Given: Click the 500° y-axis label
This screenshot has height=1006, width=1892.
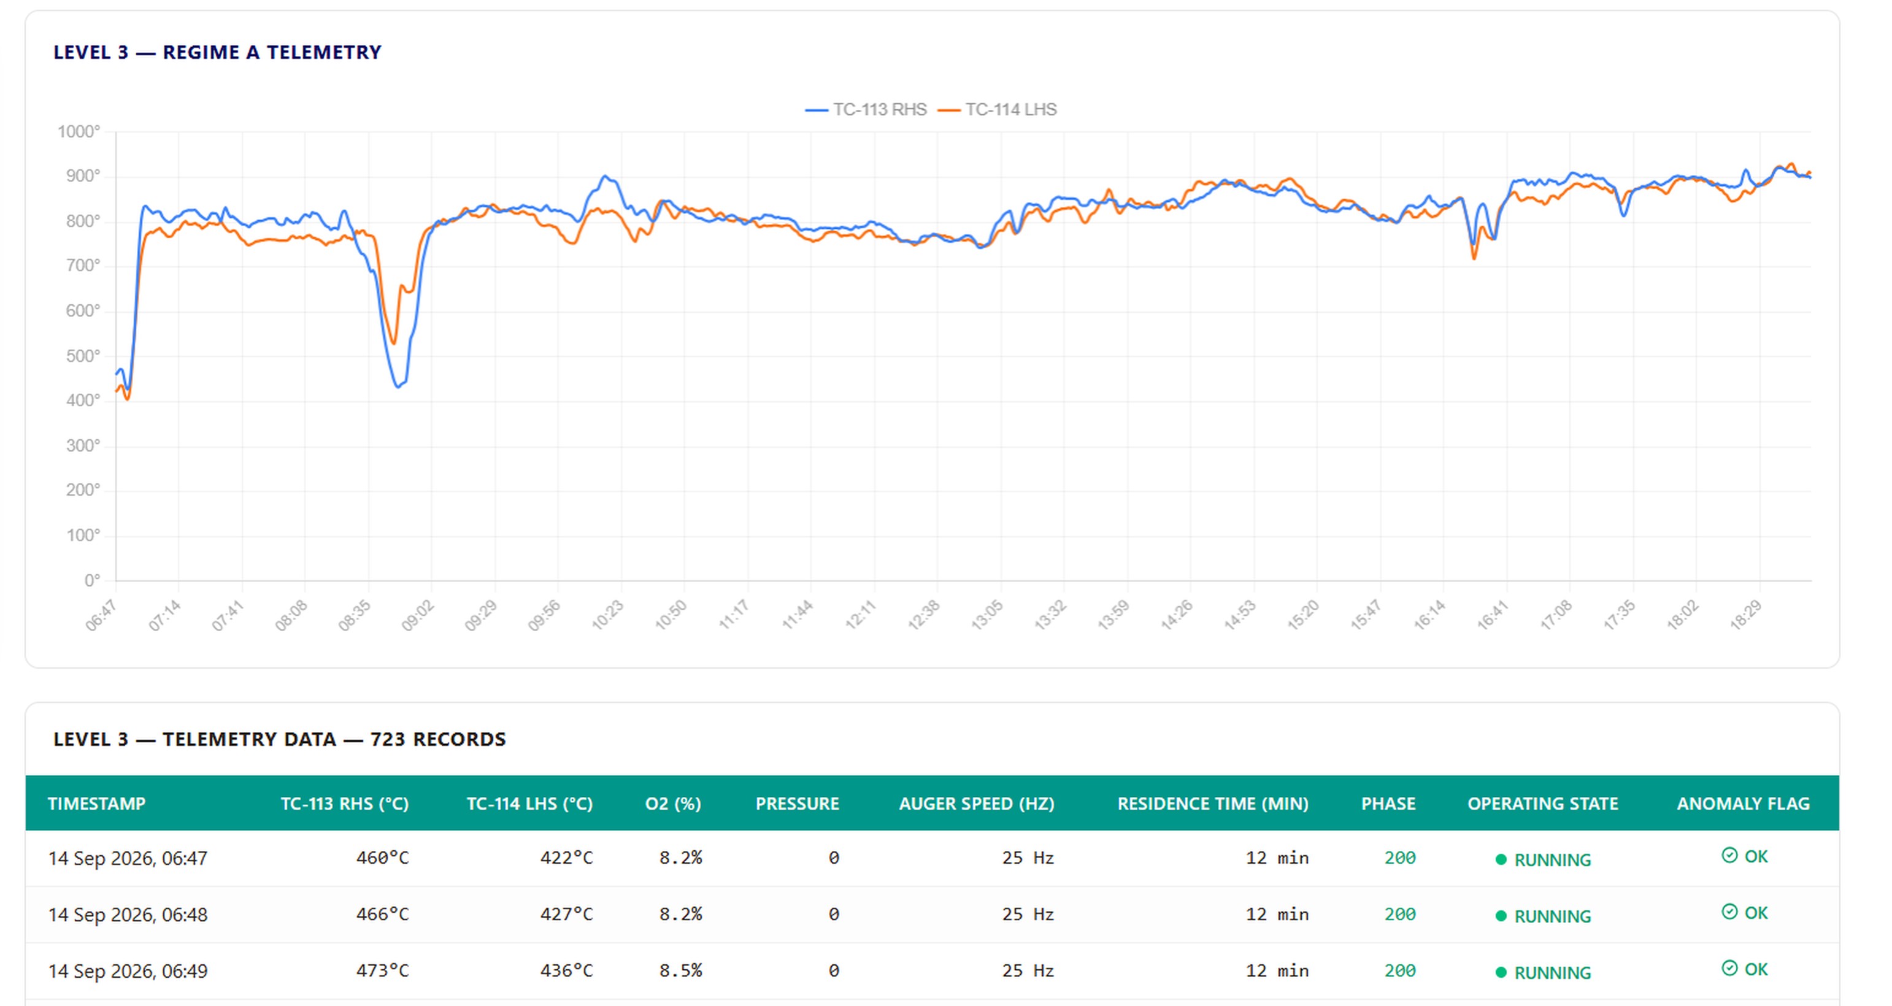Looking at the screenshot, I should click(x=82, y=356).
